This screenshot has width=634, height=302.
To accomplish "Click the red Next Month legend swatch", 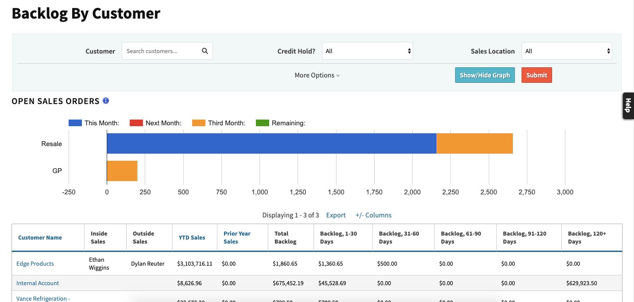I will [136, 123].
